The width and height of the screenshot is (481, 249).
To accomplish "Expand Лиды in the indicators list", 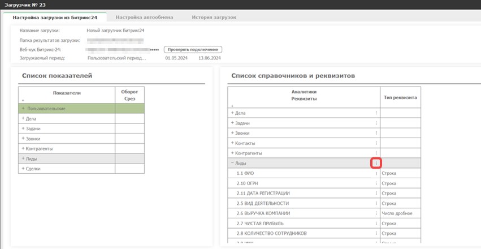I will [x=23, y=158].
